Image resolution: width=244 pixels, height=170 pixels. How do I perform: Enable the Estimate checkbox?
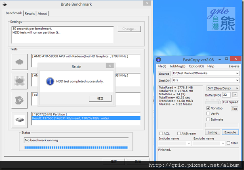(x=208, y=119)
